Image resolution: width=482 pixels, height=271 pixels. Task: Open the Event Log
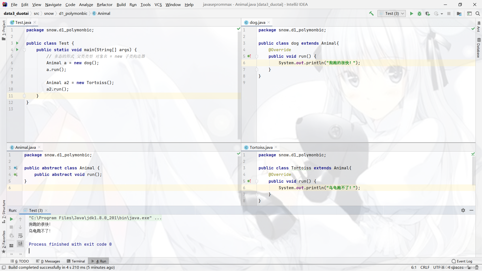click(x=462, y=261)
